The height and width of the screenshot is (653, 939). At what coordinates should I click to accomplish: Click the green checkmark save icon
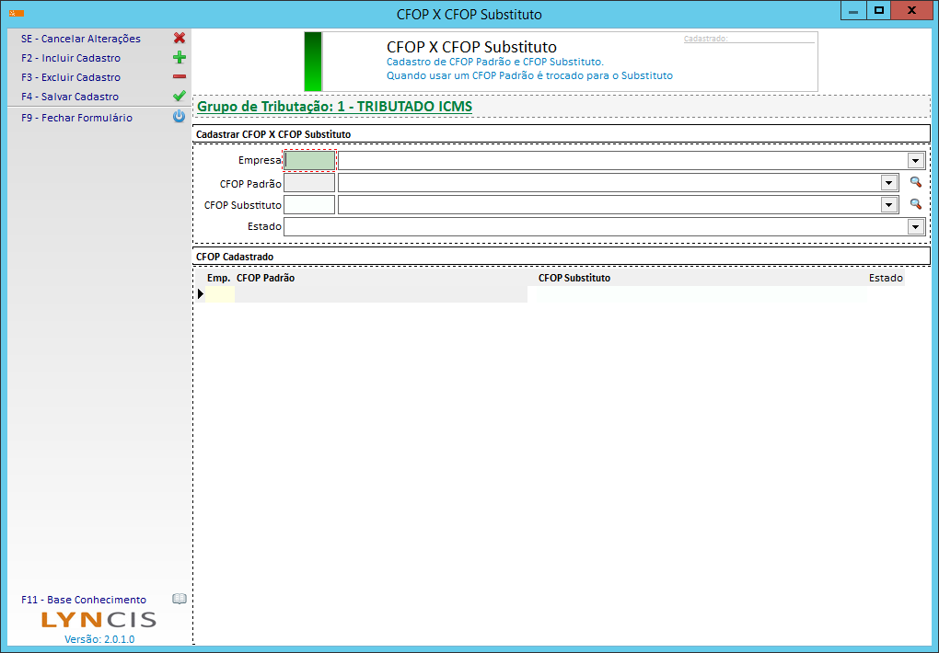tap(180, 97)
